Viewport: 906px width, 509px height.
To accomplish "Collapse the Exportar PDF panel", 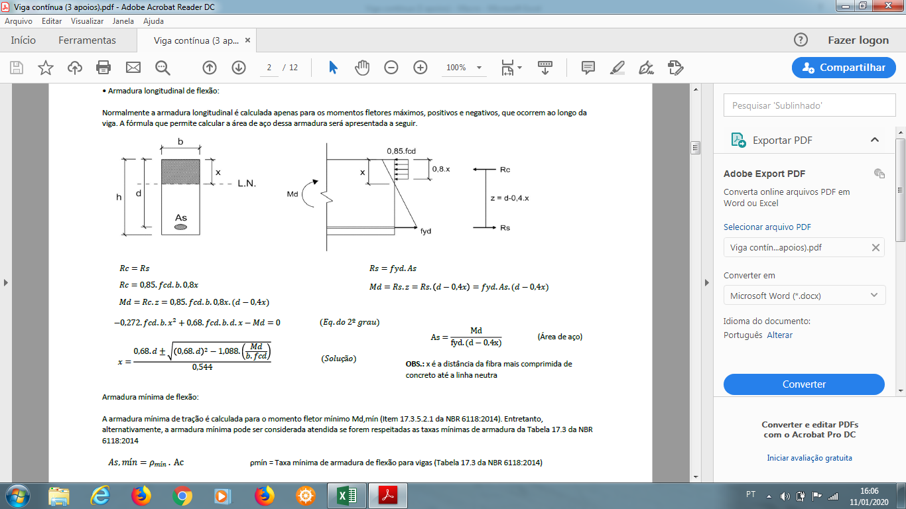I will coord(874,140).
